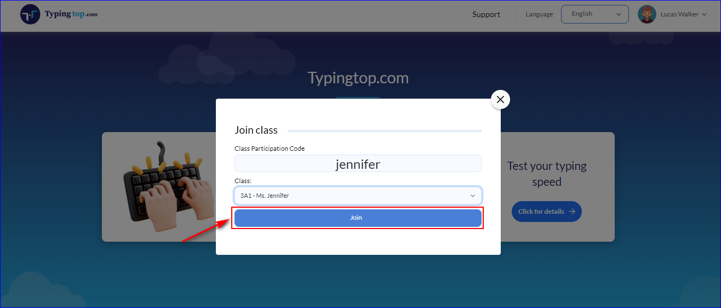
Task: Click the Class Participation Code input field
Action: [x=358, y=164]
